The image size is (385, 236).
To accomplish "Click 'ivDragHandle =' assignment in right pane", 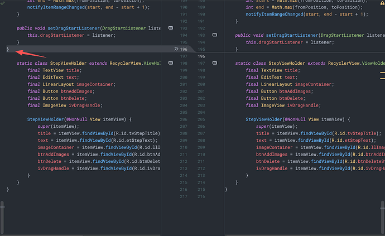I will coord(275,168).
